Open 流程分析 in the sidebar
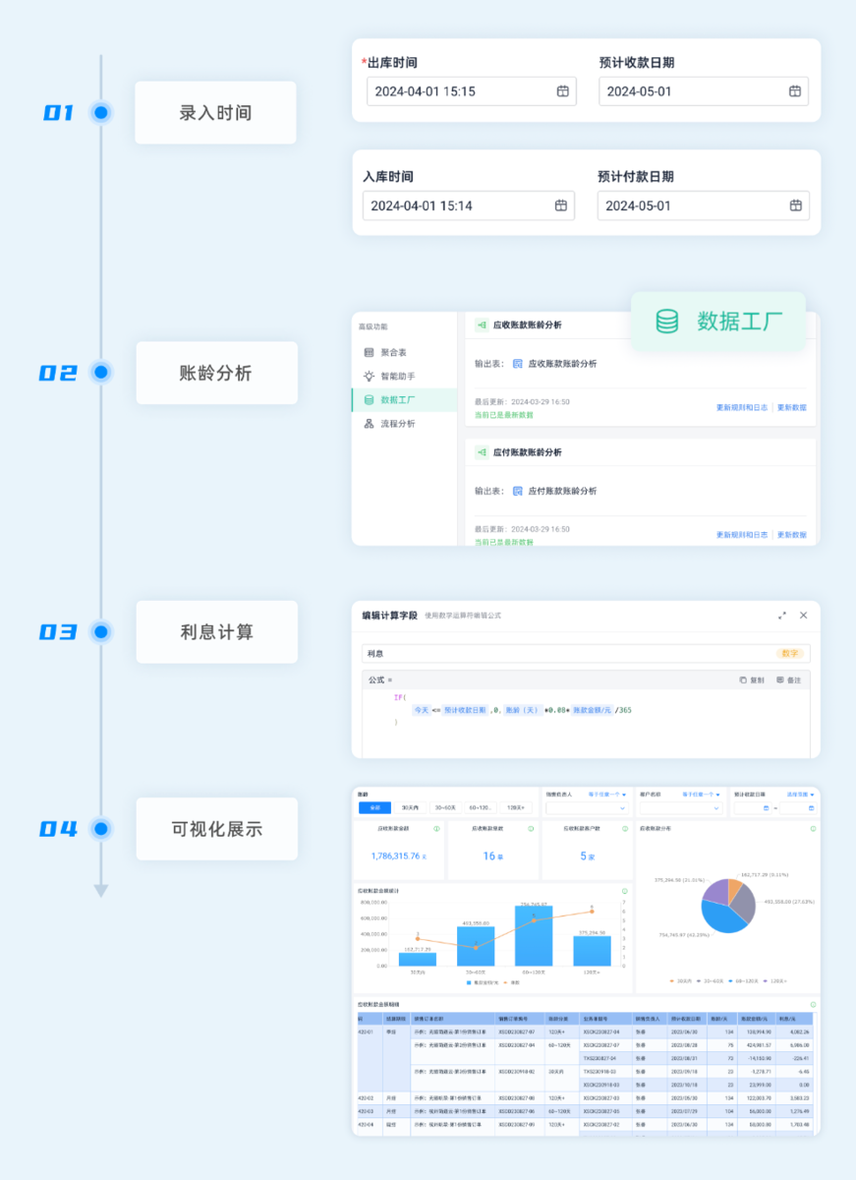 (404, 423)
